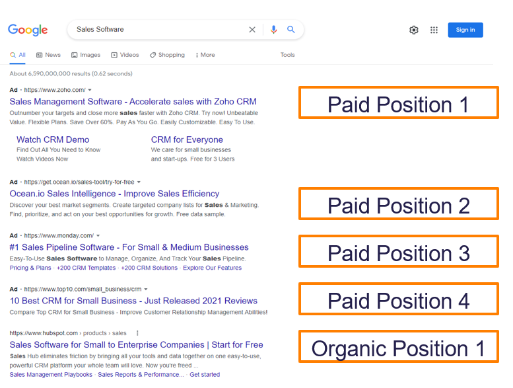Open Google settings gear icon
513x388 pixels.
point(414,30)
